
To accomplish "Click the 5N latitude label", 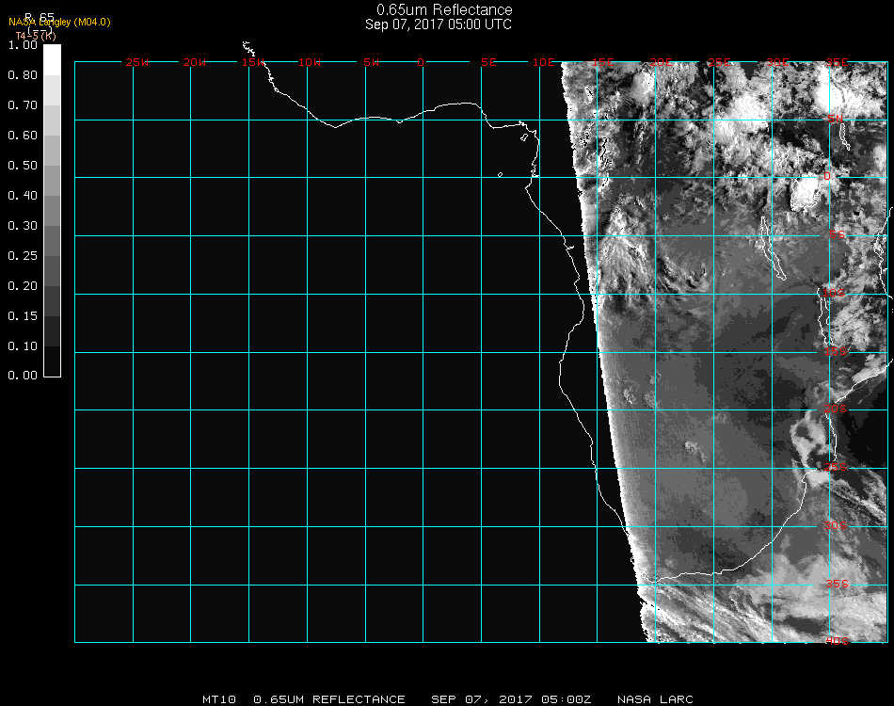I will coord(836,119).
